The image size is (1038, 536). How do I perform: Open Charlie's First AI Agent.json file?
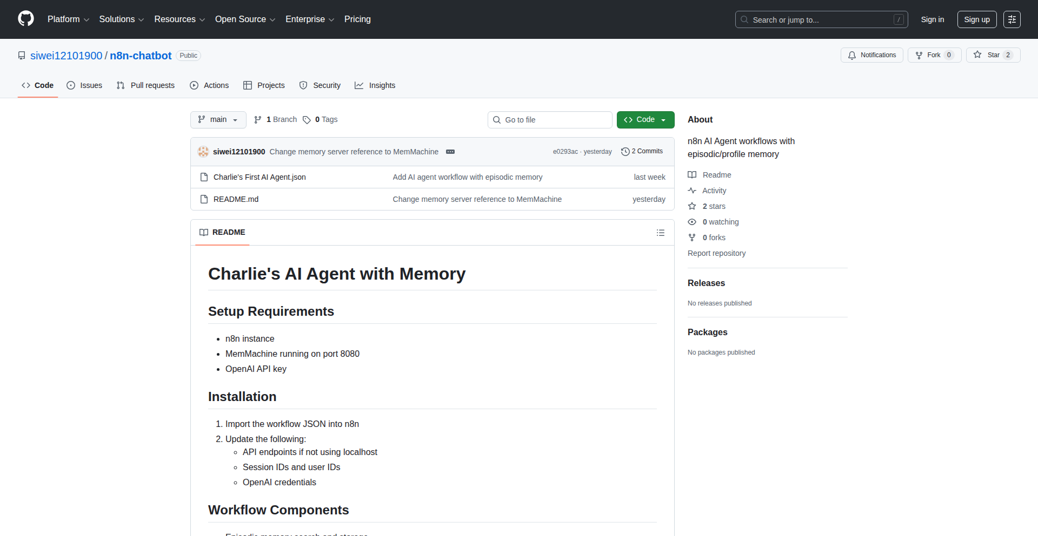pos(259,177)
